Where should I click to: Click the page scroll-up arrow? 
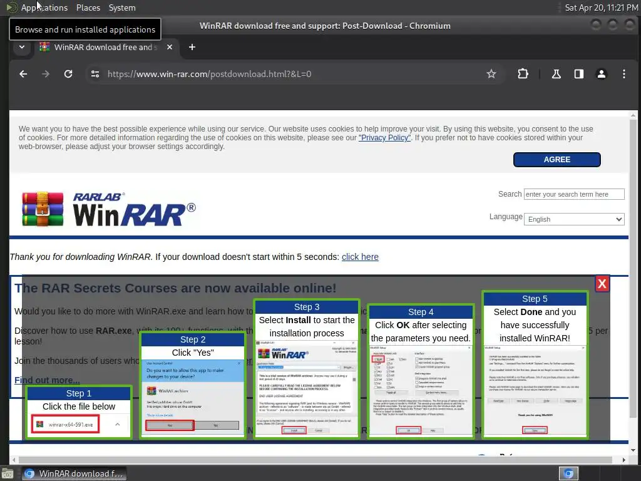tap(633, 115)
